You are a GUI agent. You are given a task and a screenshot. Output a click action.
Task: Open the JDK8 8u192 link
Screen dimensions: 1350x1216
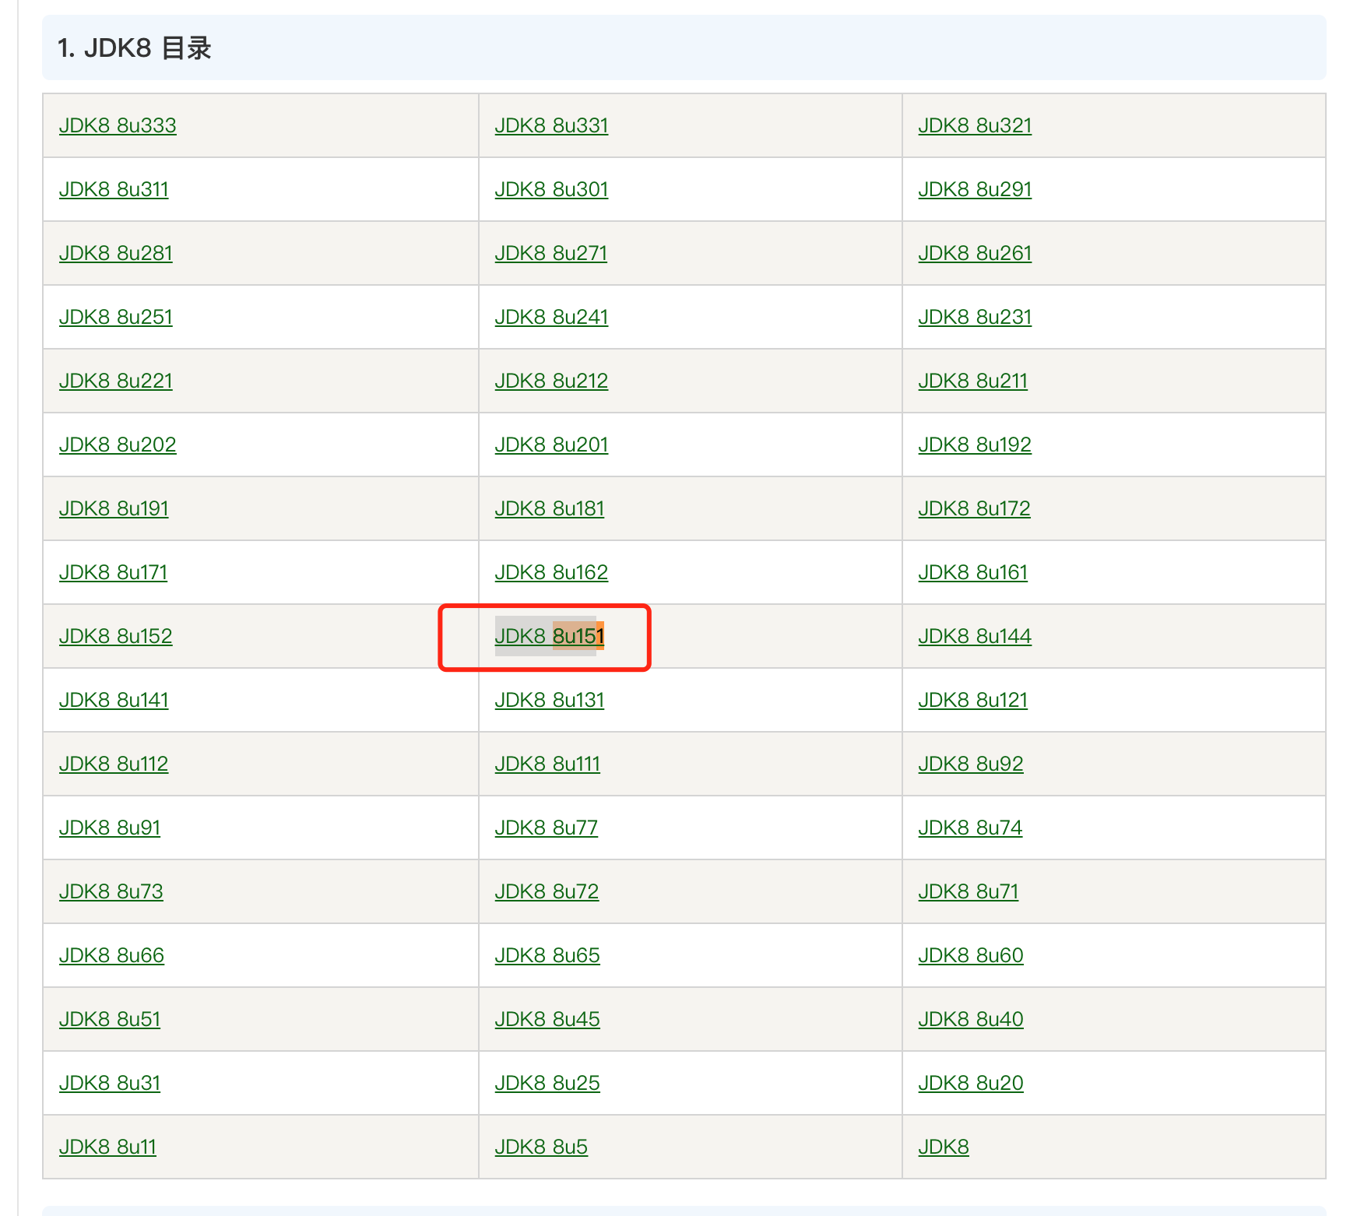(975, 445)
